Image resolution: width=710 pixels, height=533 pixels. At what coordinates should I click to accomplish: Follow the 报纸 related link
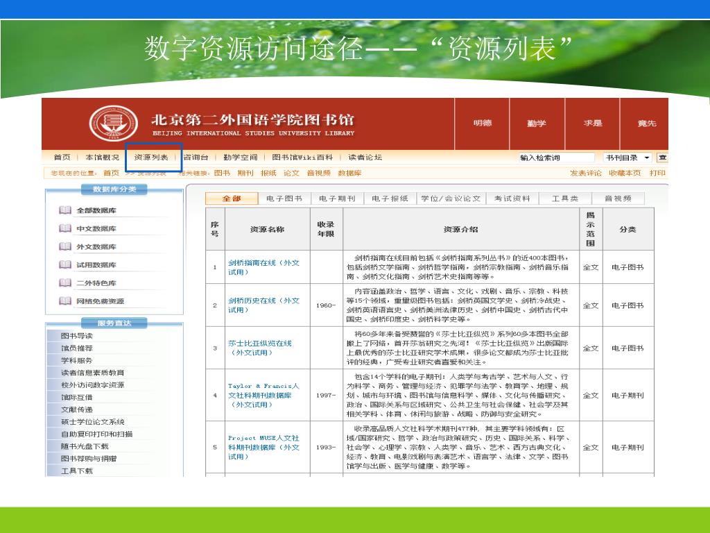coord(268,173)
